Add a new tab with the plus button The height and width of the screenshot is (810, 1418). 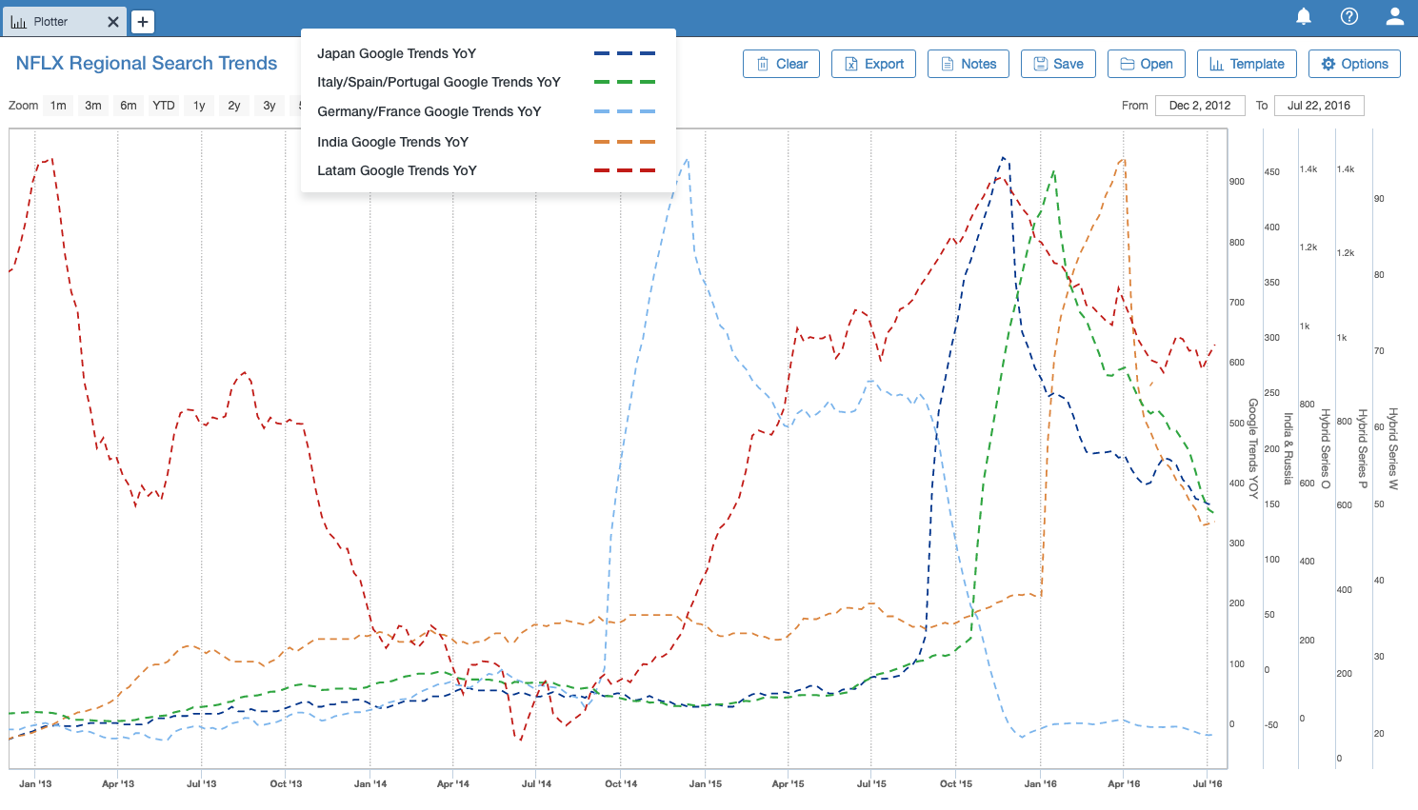[x=143, y=22]
